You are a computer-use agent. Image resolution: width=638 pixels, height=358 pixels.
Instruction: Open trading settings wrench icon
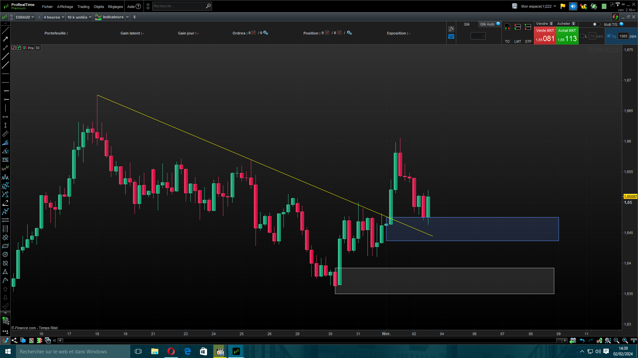coord(451,29)
